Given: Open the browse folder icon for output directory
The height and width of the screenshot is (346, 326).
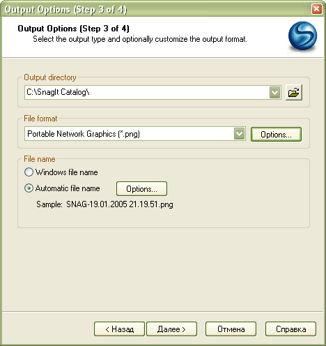Looking at the screenshot, I should tap(294, 93).
